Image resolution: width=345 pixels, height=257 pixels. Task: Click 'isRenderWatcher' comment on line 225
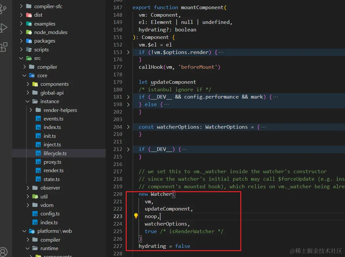point(192,231)
